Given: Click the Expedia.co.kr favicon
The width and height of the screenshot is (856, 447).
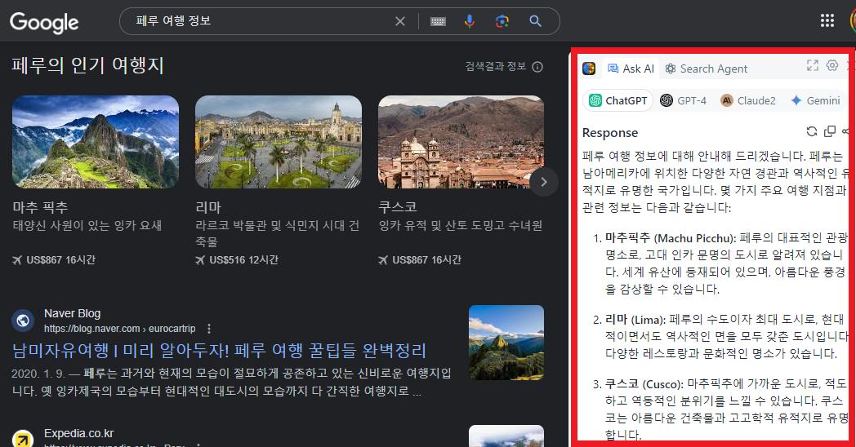Looking at the screenshot, I should point(23,439).
